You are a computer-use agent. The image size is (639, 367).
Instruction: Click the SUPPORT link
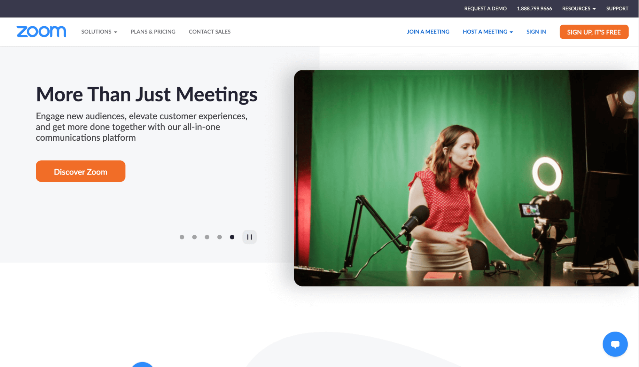[617, 8]
